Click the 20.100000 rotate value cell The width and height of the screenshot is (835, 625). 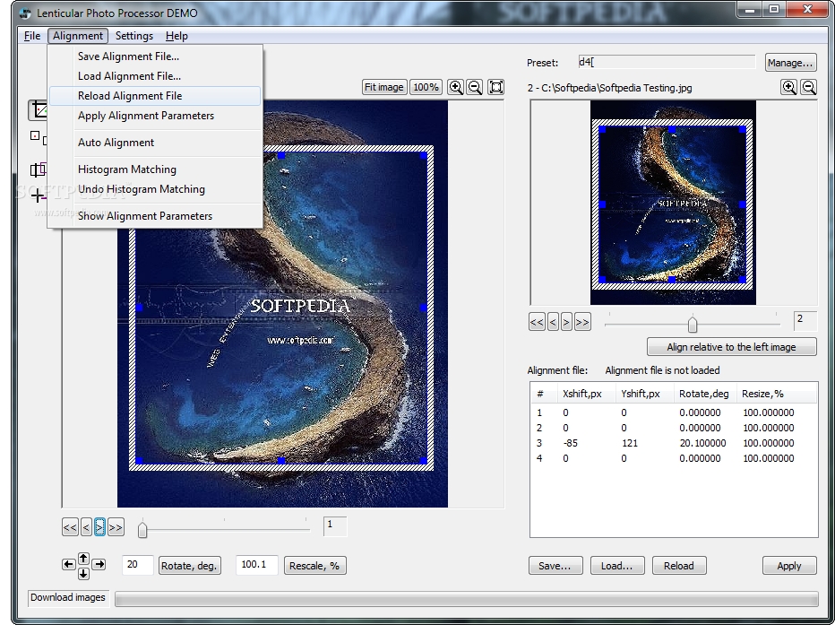(702, 443)
